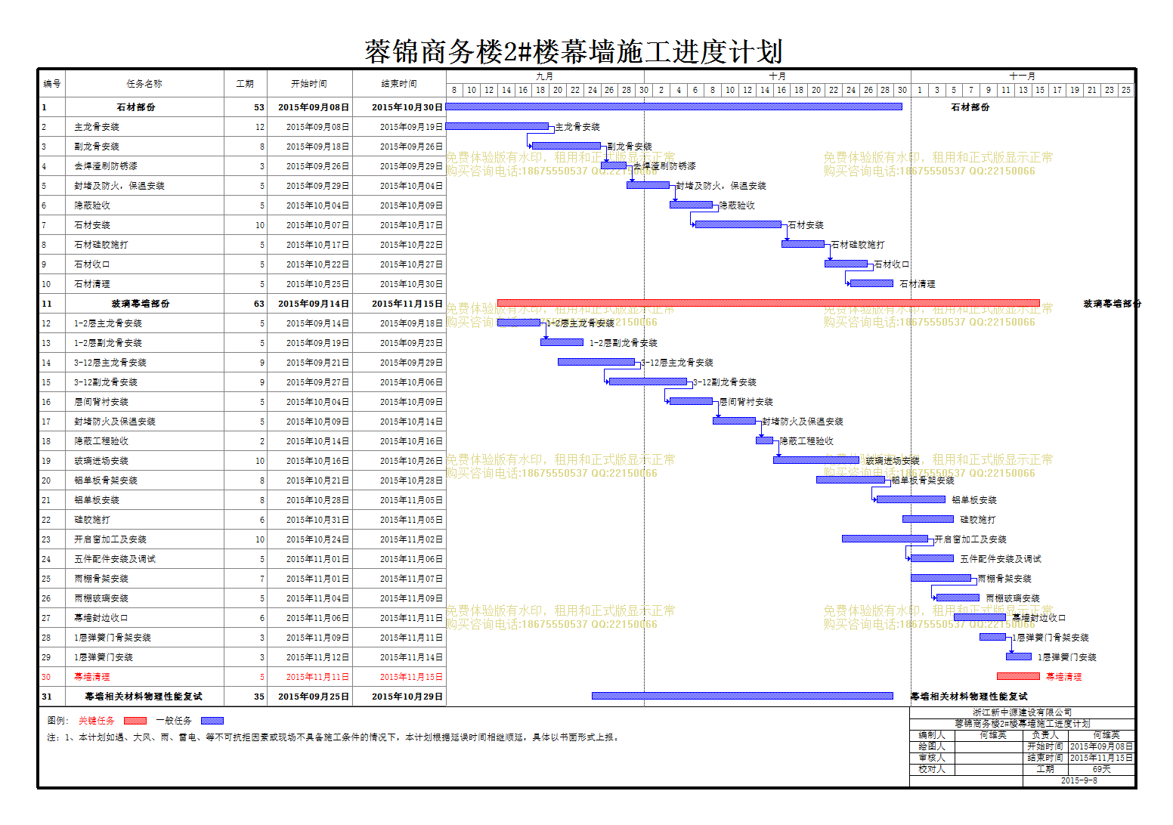The height and width of the screenshot is (825, 1173).
Task: Click the 九月 month header in the timeline
Action: pos(545,76)
